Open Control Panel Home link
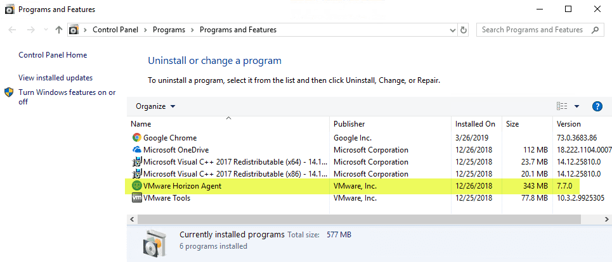Image resolution: width=612 pixels, height=262 pixels. point(53,55)
